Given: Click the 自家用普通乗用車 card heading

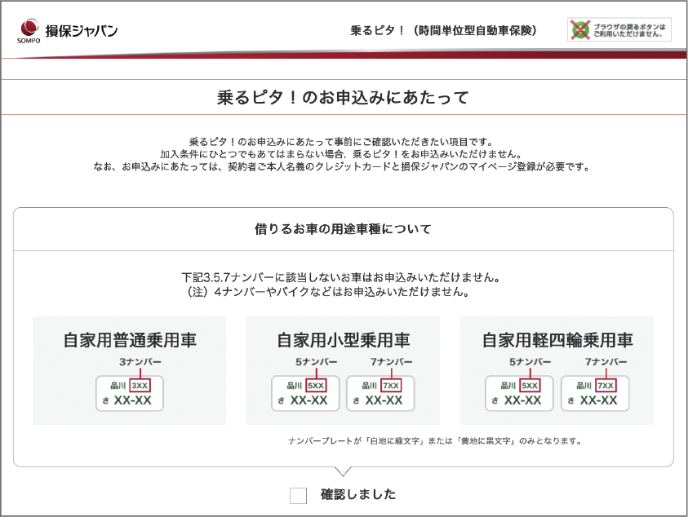Looking at the screenshot, I should [x=130, y=340].
